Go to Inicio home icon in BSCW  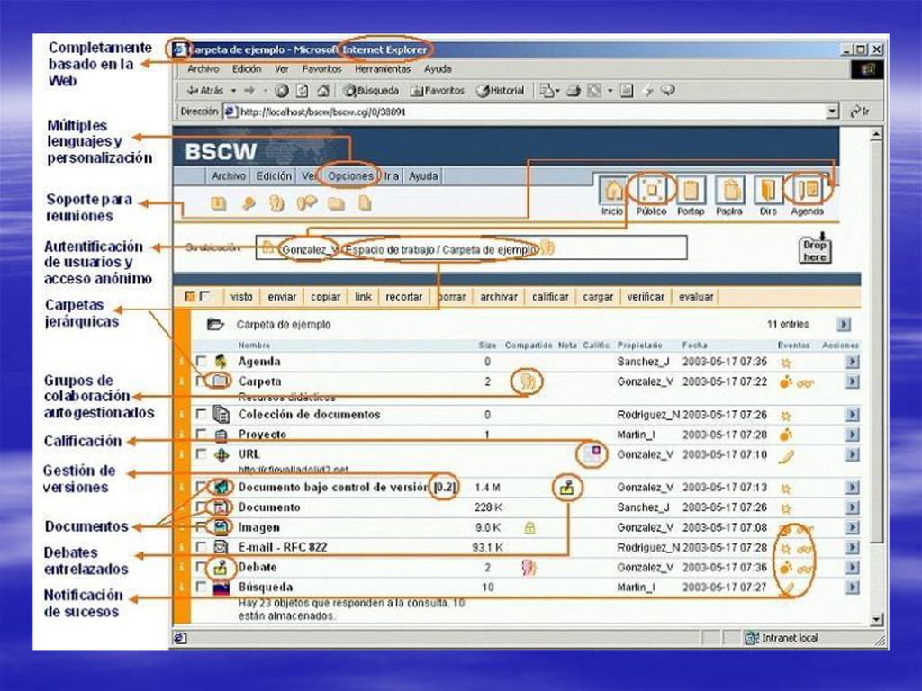click(612, 191)
